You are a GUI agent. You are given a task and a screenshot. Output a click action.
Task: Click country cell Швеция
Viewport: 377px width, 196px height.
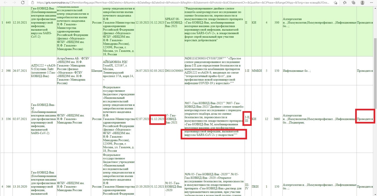click(96, 71)
